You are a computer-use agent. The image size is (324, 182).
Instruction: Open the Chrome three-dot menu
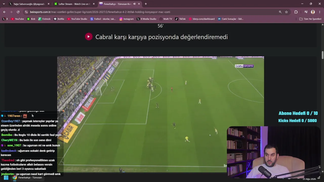pos(320,12)
